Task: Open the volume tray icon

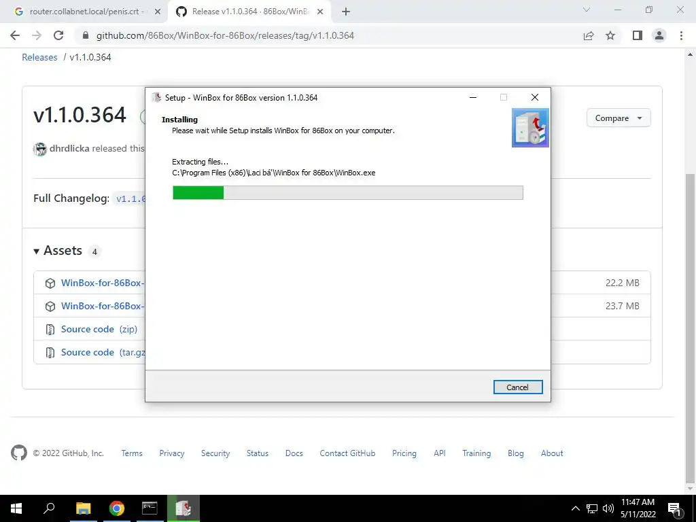Action: coord(608,508)
